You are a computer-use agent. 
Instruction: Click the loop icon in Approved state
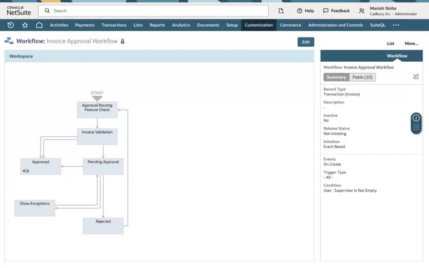(x=26, y=171)
